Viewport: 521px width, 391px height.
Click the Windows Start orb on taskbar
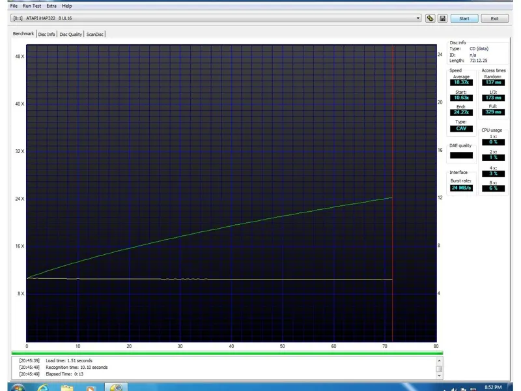[x=18, y=388]
